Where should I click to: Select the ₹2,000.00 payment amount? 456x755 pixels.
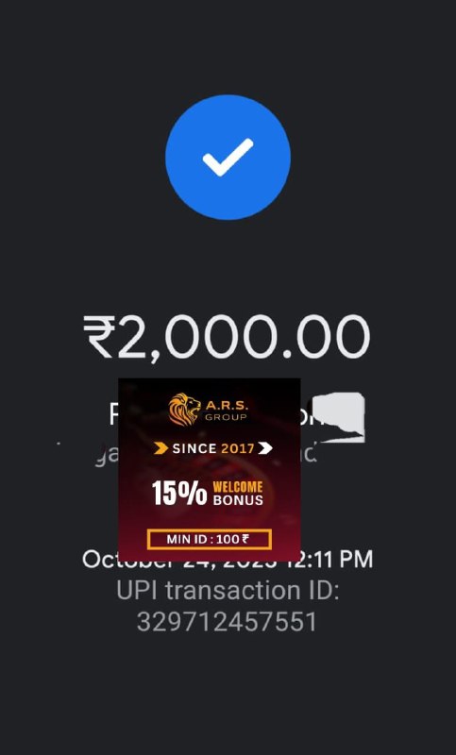click(x=227, y=338)
